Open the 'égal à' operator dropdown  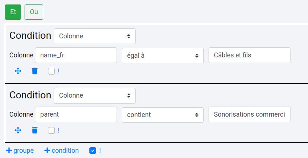tap(163, 55)
